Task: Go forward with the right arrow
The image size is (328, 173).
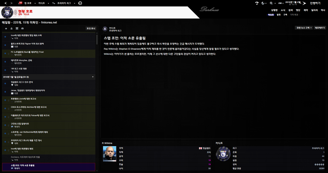Action: pyautogui.click(x=11, y=3)
